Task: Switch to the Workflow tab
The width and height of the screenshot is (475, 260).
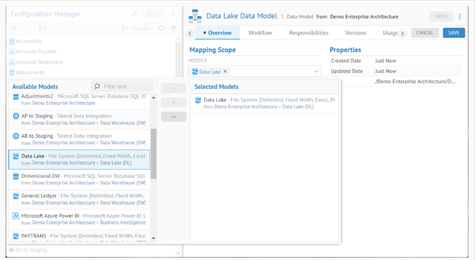Action: tap(260, 33)
